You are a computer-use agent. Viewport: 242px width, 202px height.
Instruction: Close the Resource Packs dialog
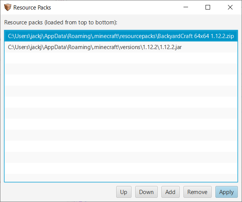pos(230,7)
